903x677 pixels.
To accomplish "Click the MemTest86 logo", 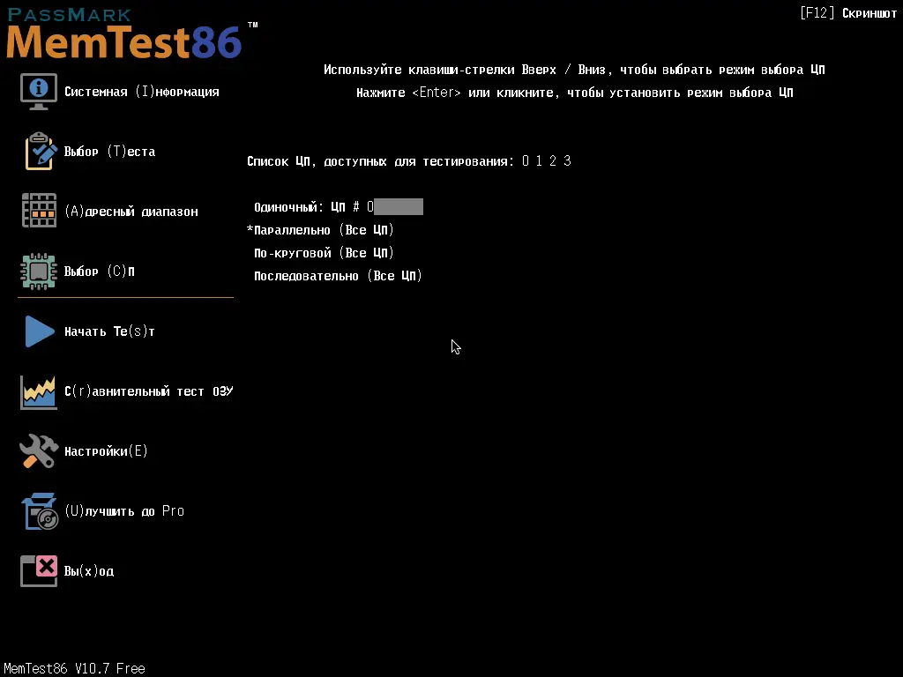I will [x=131, y=34].
